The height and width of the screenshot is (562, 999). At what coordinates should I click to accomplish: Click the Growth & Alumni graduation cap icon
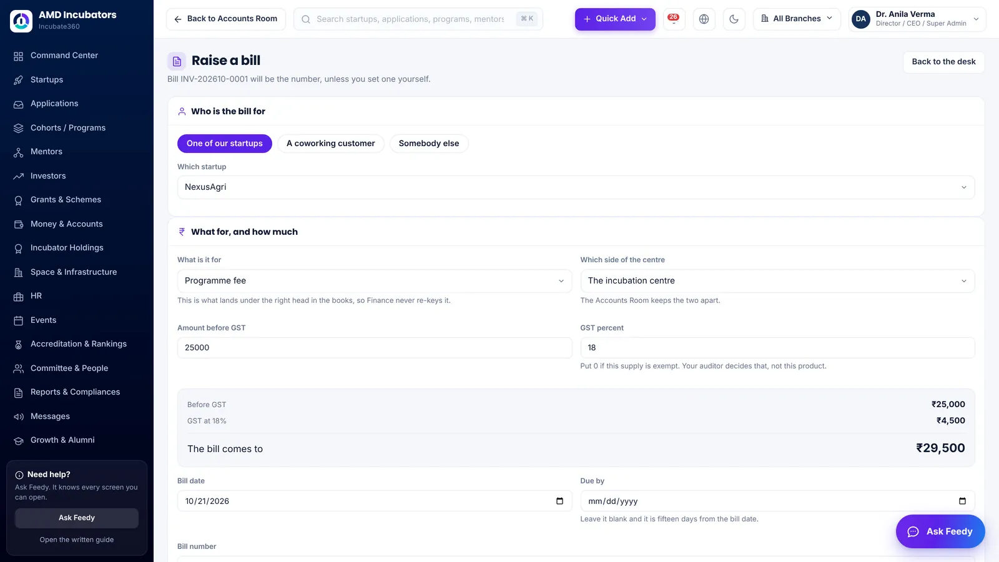(19, 441)
